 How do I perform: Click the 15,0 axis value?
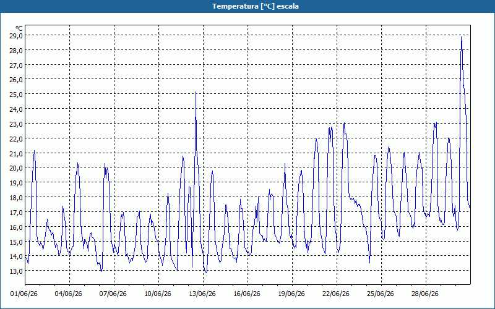(x=16, y=242)
